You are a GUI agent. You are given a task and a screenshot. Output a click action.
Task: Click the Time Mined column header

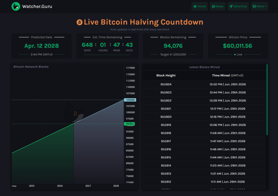coord(228,76)
